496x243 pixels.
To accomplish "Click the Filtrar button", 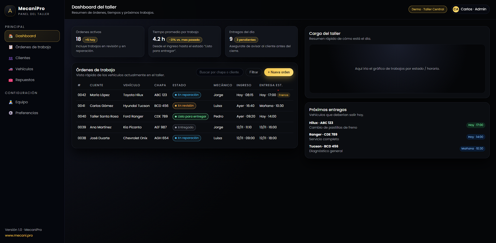I will pyautogui.click(x=254, y=72).
